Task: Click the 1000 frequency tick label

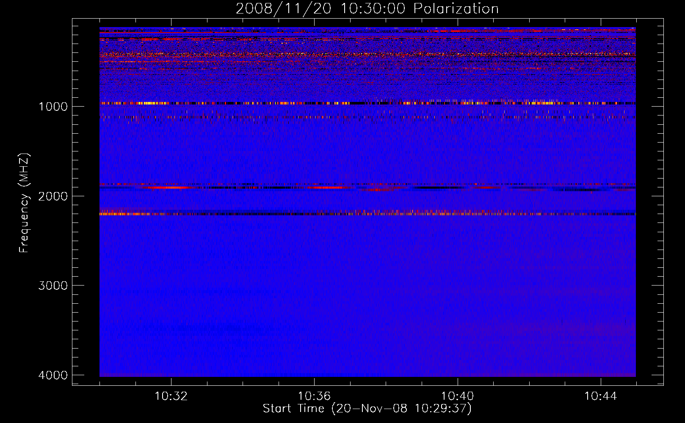Action: pyautogui.click(x=53, y=107)
